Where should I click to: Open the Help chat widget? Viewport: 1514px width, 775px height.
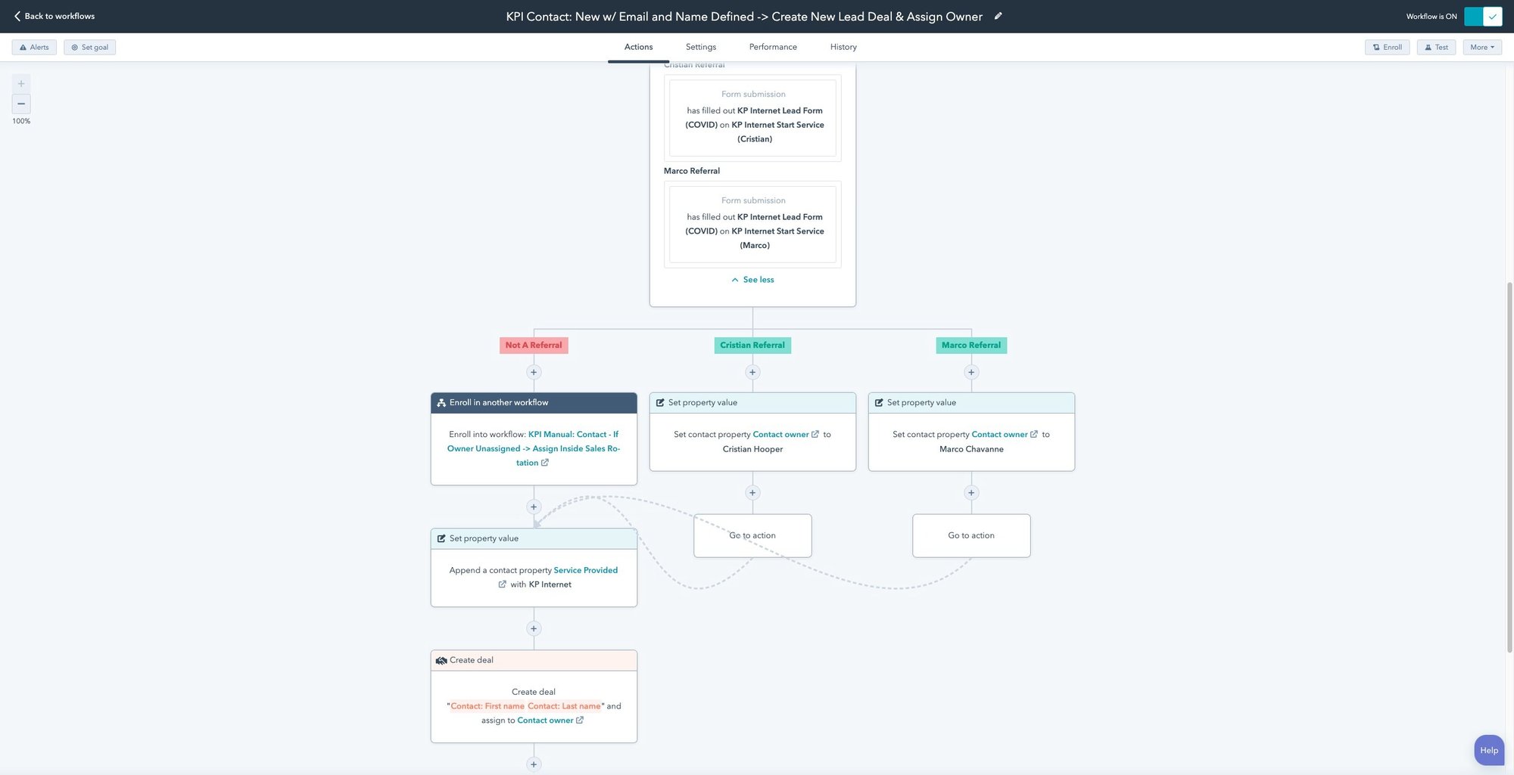click(1488, 750)
